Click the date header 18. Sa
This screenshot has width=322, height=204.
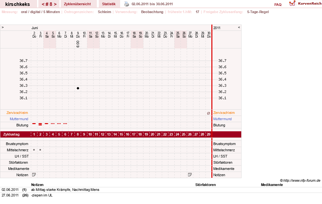[x=134, y=35]
